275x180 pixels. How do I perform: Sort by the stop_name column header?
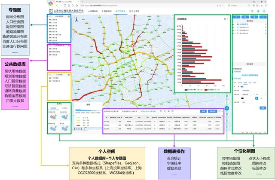[129, 117]
